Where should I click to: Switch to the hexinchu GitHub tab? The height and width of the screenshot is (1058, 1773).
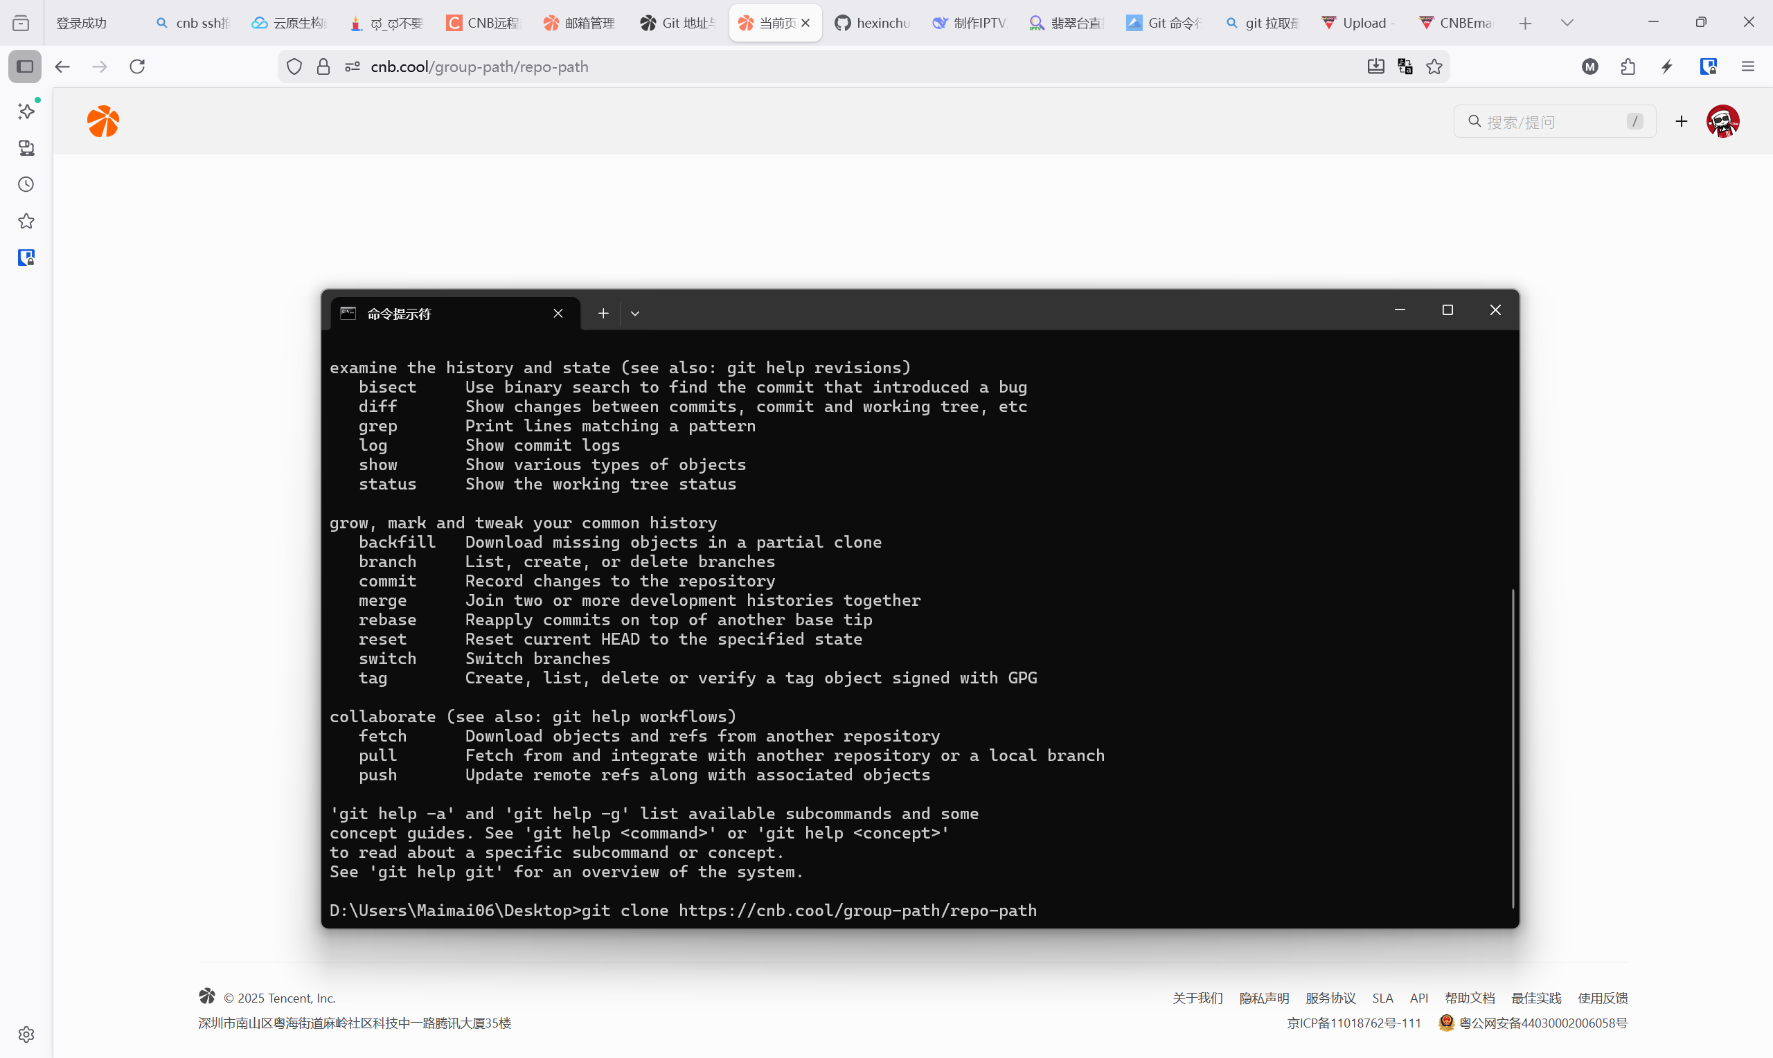click(872, 23)
